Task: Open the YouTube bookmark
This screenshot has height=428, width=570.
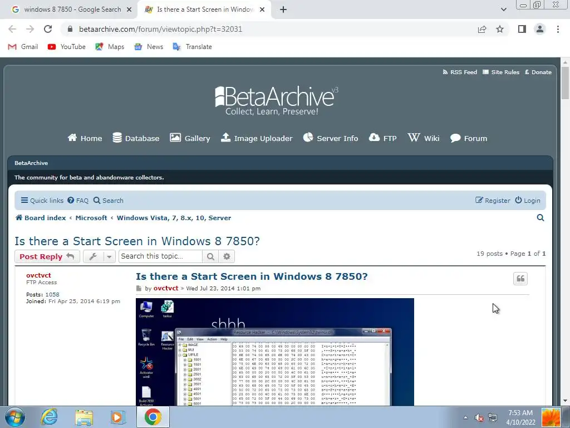Action: 67,47
